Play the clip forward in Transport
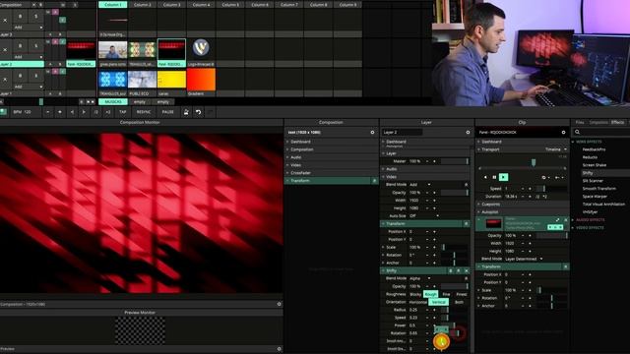The height and width of the screenshot is (354, 630). click(503, 177)
